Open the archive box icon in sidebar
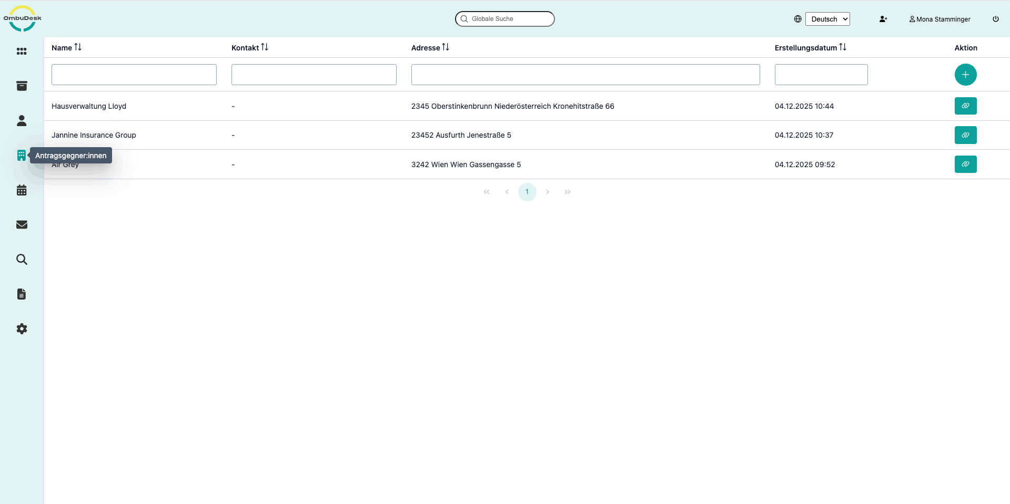 [22, 86]
